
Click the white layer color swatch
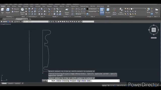(131, 9)
